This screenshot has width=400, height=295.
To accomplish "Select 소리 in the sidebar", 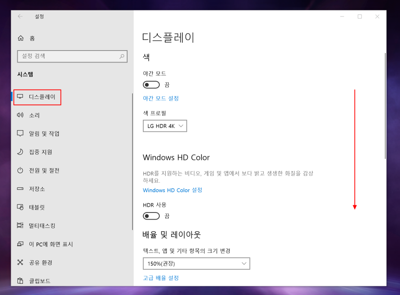I will click(71, 115).
